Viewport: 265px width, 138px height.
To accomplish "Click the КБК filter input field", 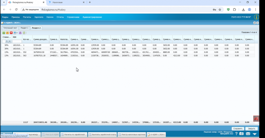I will point(17,41).
